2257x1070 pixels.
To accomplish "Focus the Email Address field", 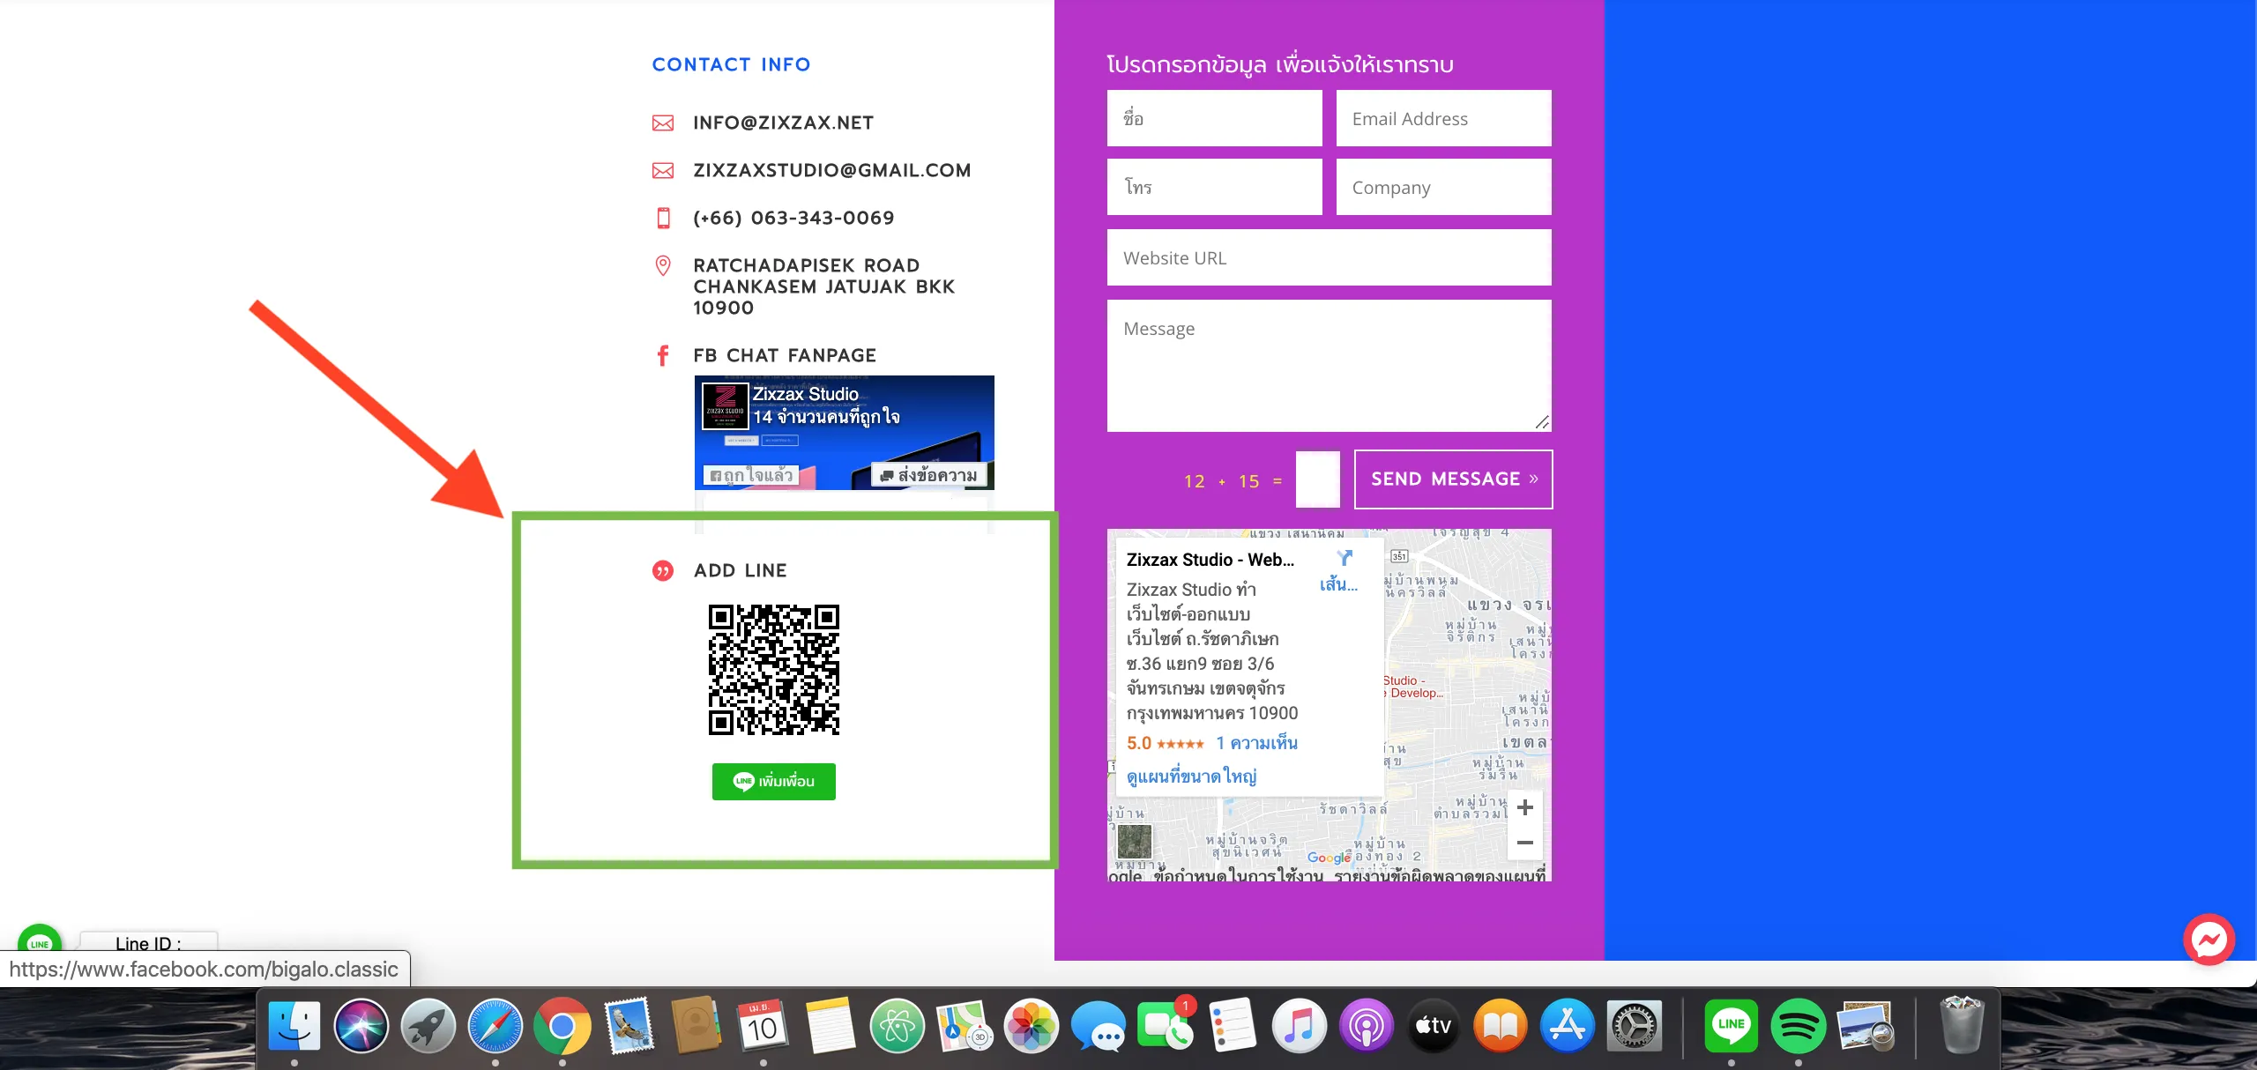I will click(x=1444, y=118).
